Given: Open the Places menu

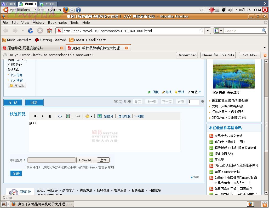Looking at the screenshot, I should click(39, 10).
